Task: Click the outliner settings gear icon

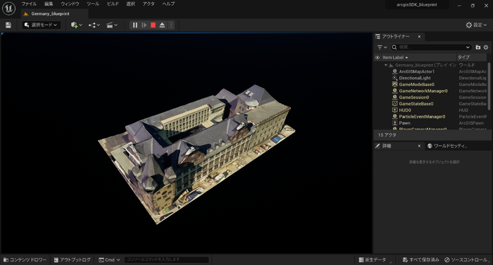Action: (486, 47)
